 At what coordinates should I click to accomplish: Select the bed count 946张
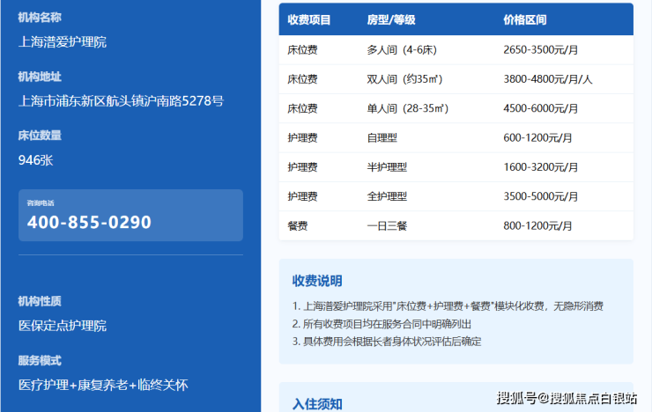pyautogui.click(x=36, y=160)
